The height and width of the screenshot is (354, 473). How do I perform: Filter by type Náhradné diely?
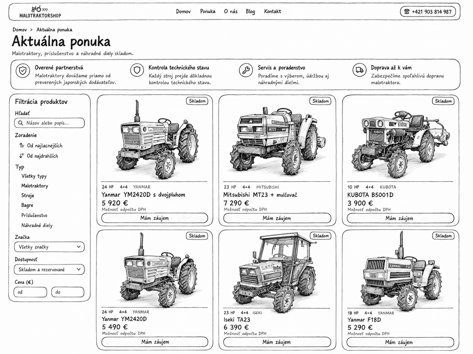coord(37,225)
